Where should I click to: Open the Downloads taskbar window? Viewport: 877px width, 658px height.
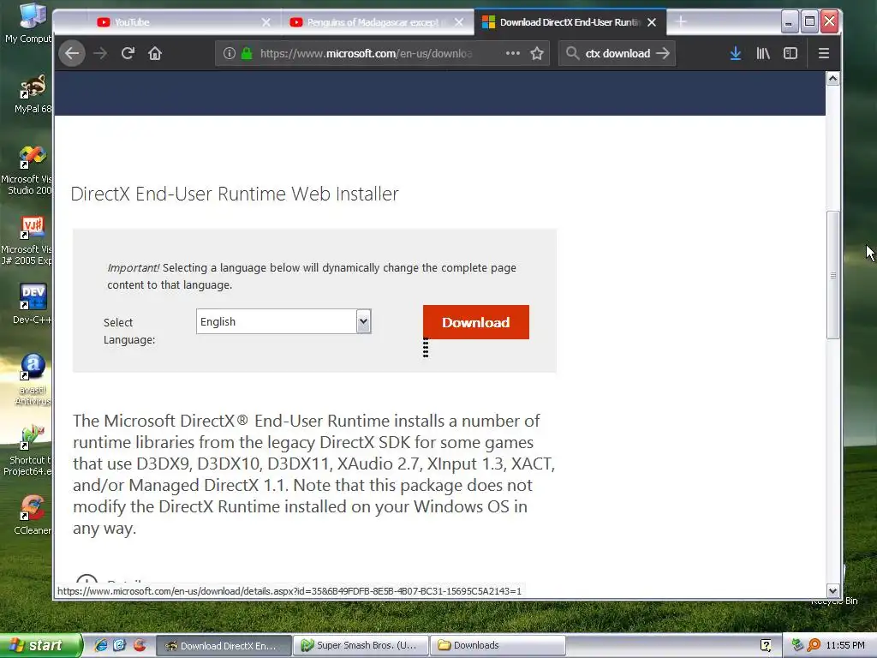tap(498, 645)
